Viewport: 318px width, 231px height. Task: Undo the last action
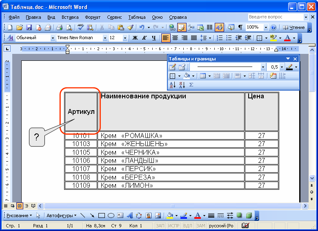click(142, 27)
